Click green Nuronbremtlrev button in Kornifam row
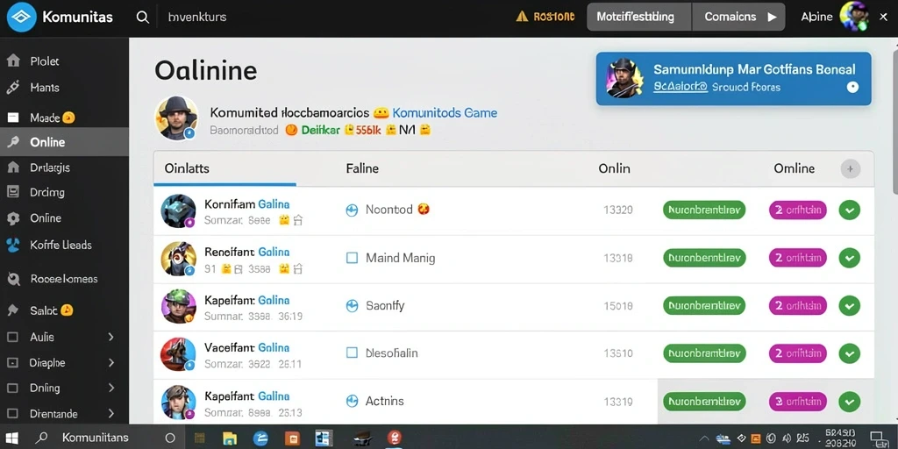This screenshot has height=449, width=898. [x=704, y=210]
